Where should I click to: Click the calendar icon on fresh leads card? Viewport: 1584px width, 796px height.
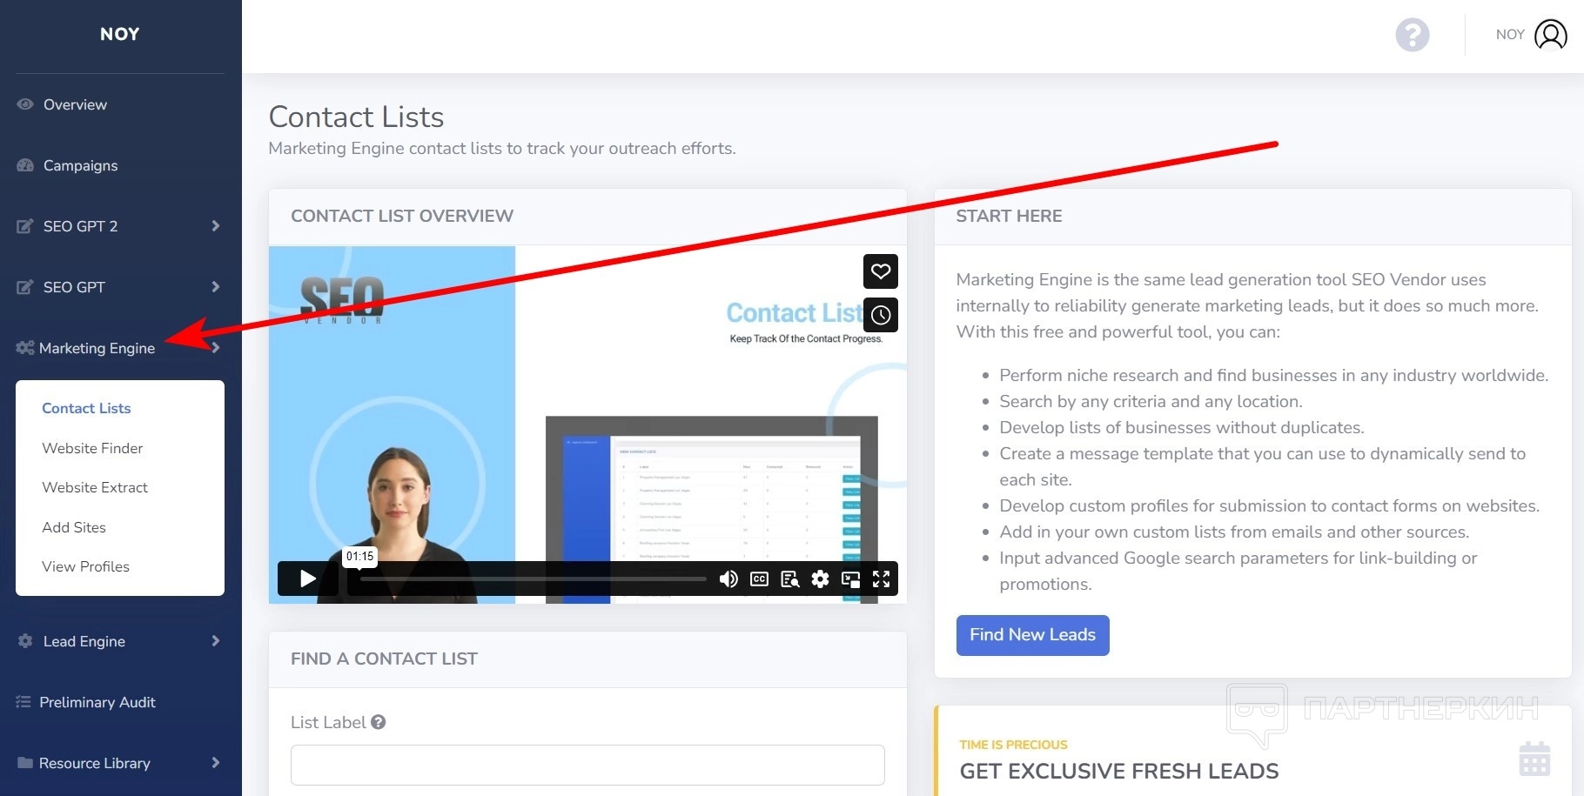1534,759
